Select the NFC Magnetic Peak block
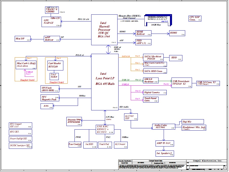229x172 pixels. point(50,98)
